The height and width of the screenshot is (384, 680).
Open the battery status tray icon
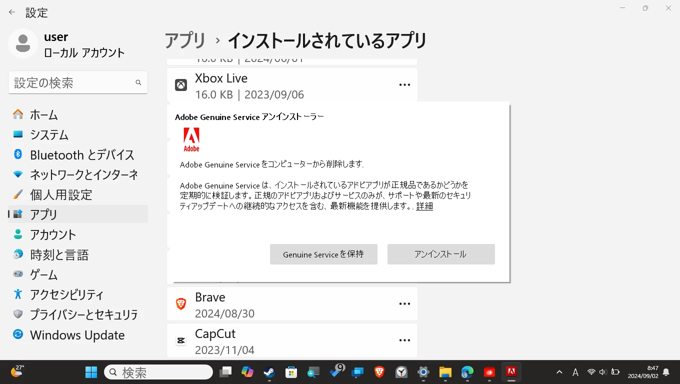[x=615, y=372]
